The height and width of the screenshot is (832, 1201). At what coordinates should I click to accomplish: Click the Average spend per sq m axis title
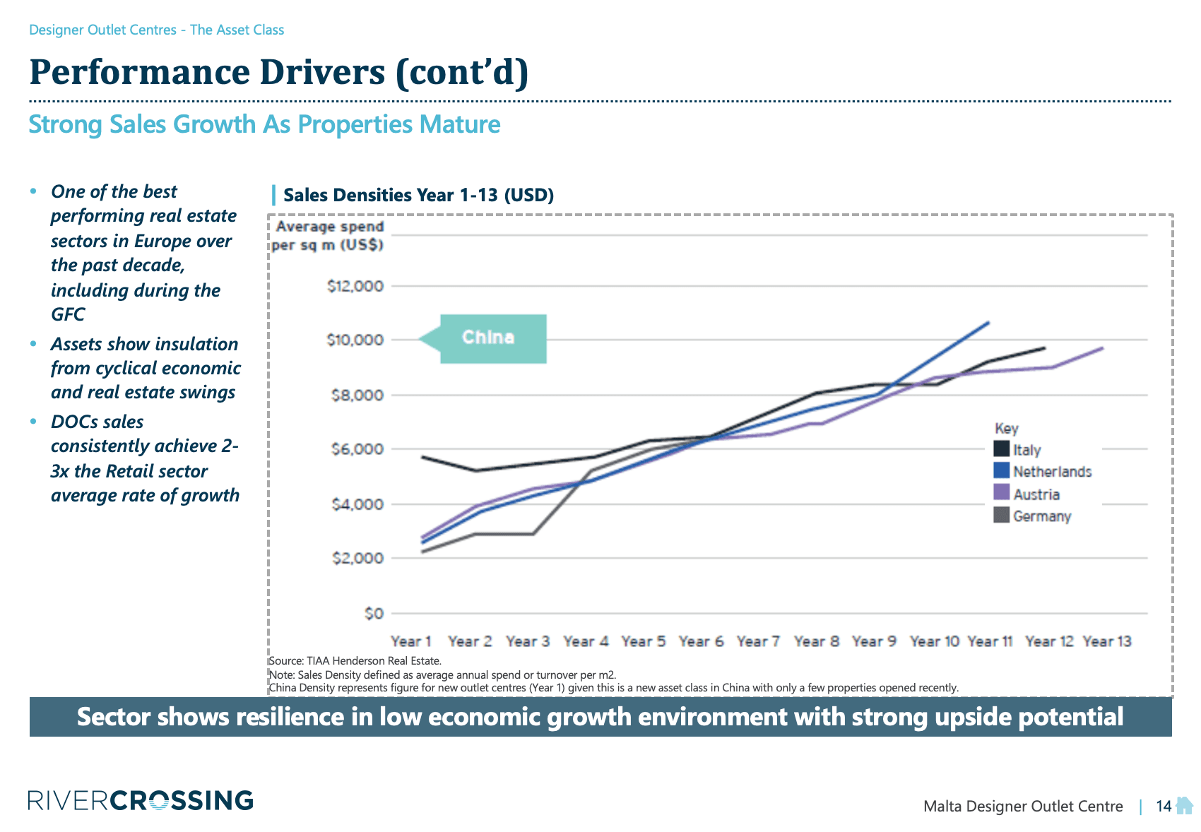pos(329,236)
